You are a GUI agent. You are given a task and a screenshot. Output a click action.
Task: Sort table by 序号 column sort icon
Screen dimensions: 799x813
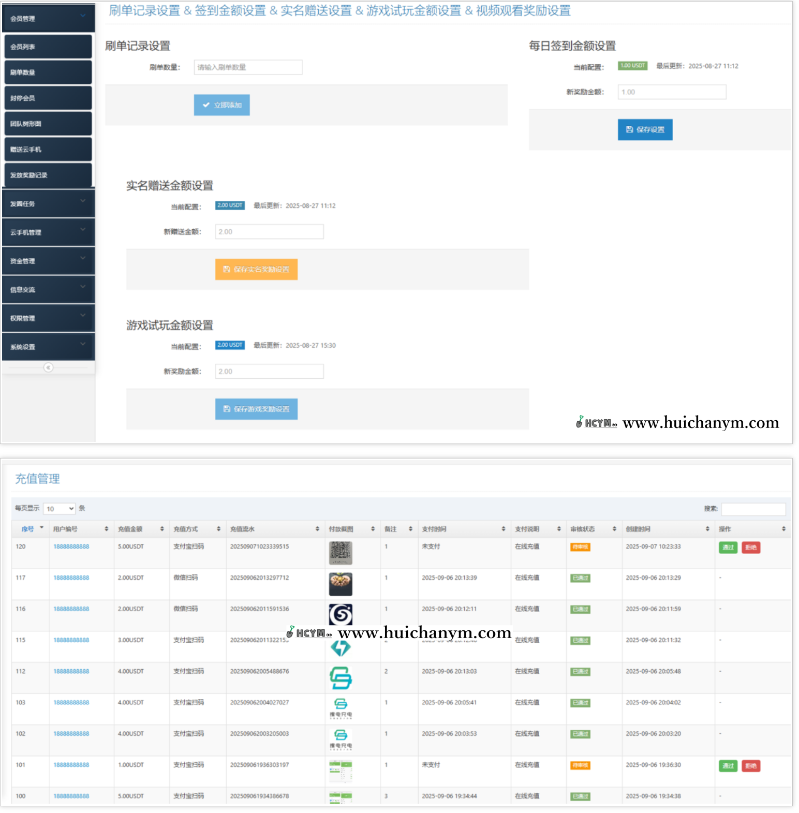pyautogui.click(x=41, y=528)
